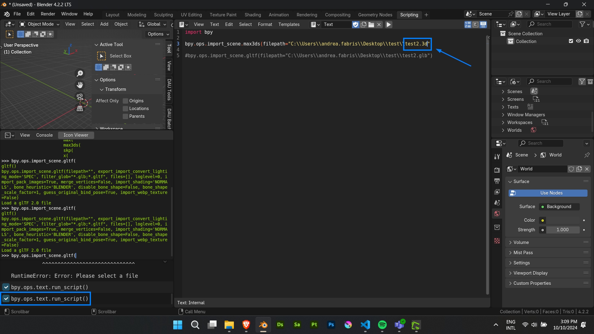Click the World Properties icon in sidebar
The image size is (594, 334).
[497, 214]
